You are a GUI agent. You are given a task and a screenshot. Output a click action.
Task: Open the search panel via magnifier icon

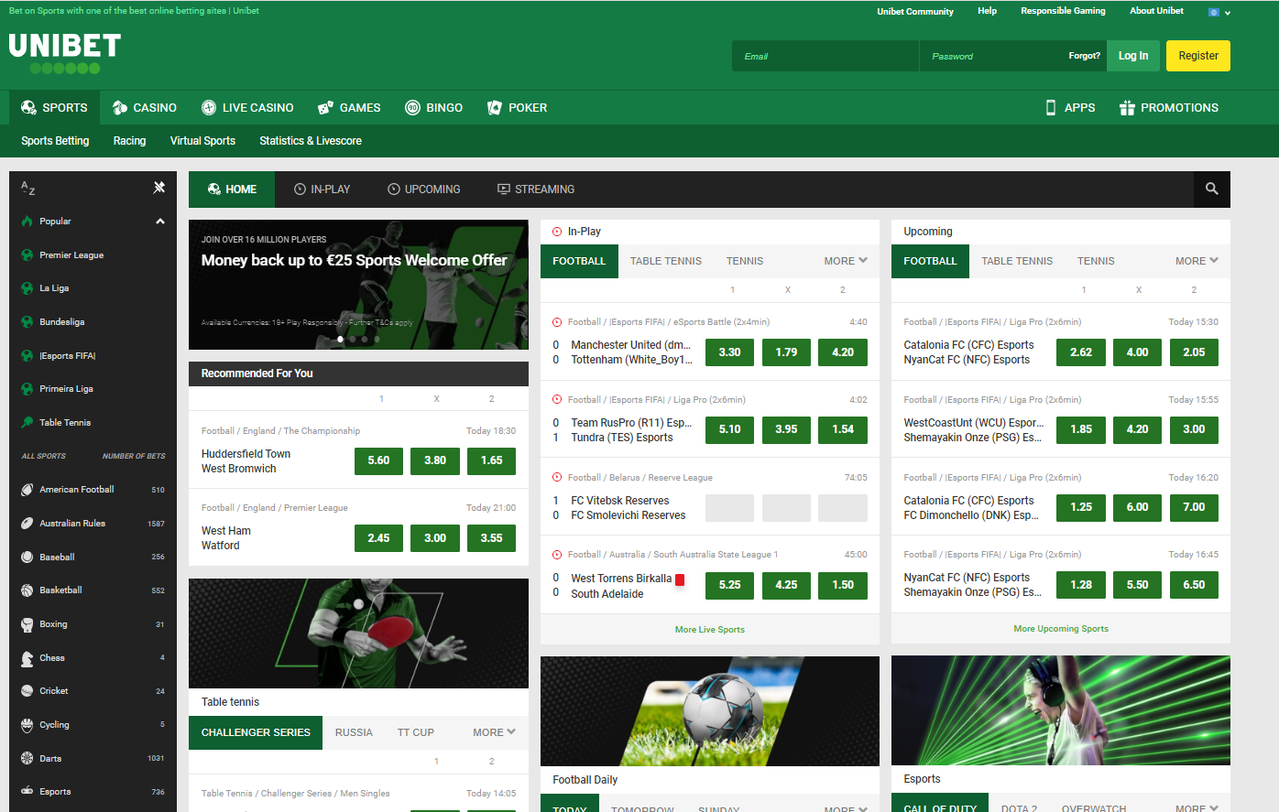coord(1211,189)
